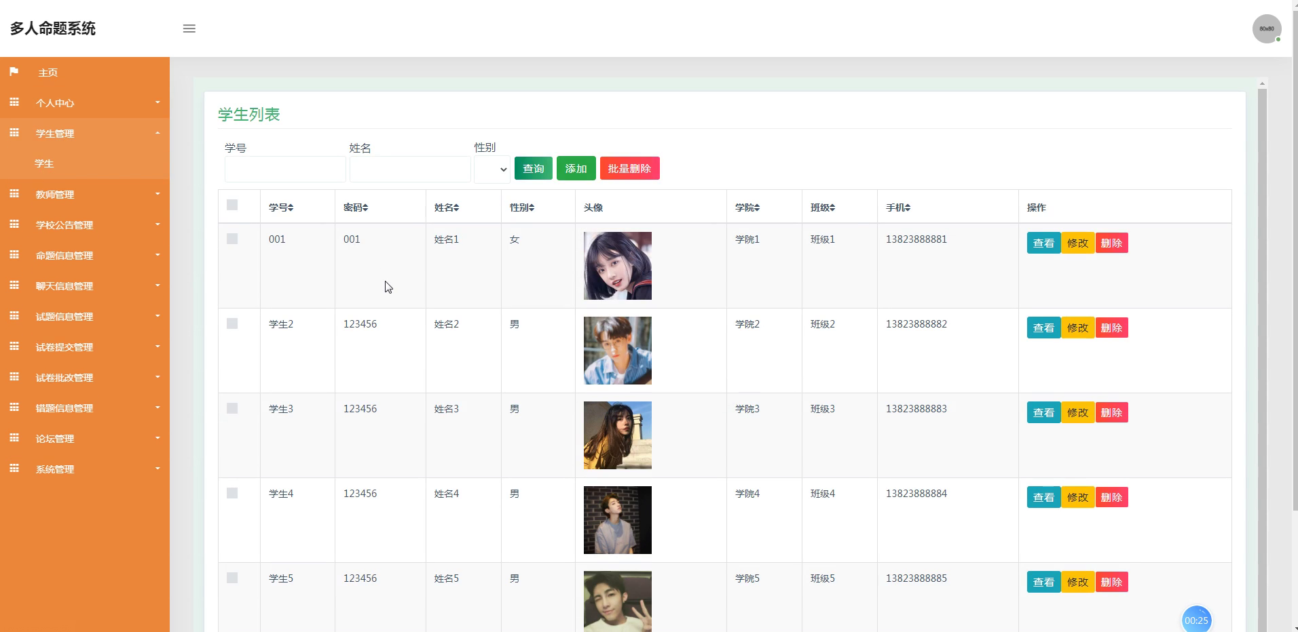Check the checkbox for 学生5 row

point(232,578)
